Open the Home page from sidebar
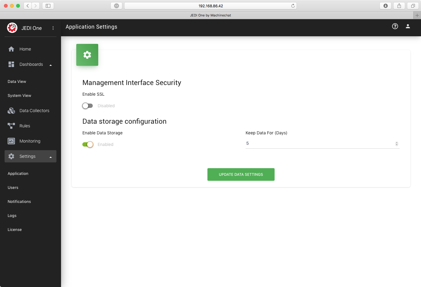 coord(25,49)
